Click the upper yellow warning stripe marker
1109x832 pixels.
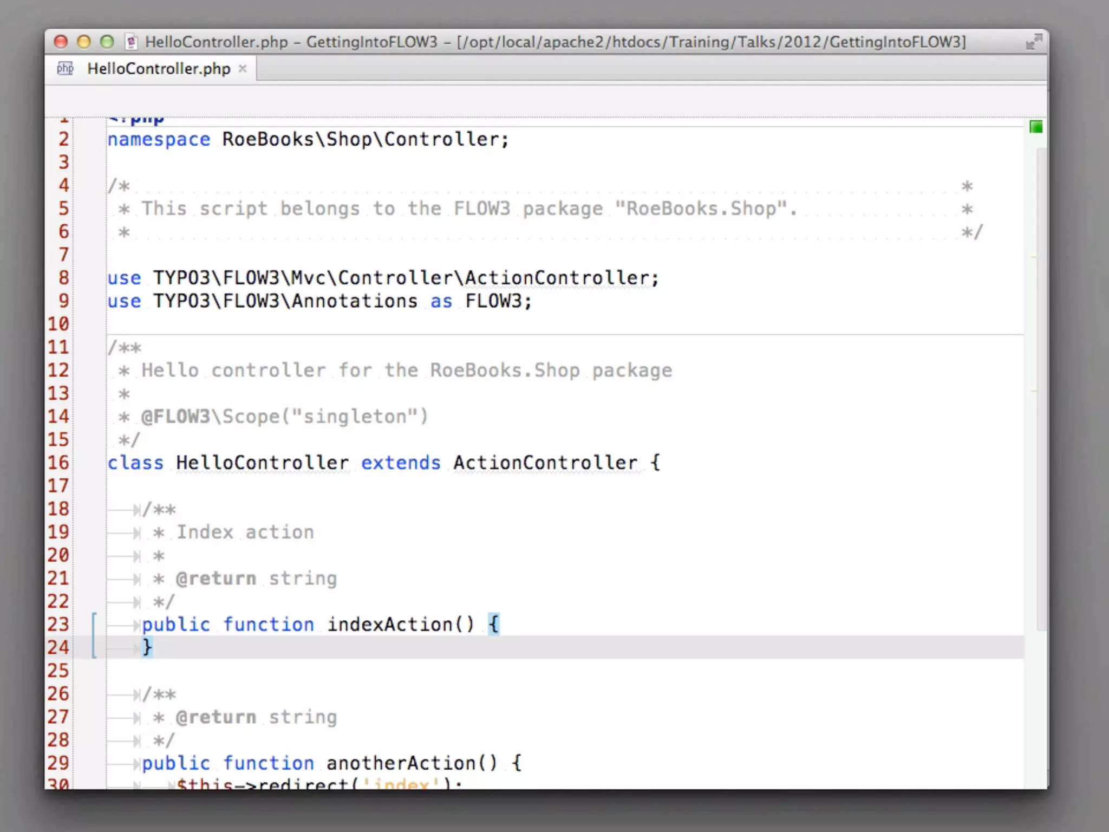pos(1033,257)
